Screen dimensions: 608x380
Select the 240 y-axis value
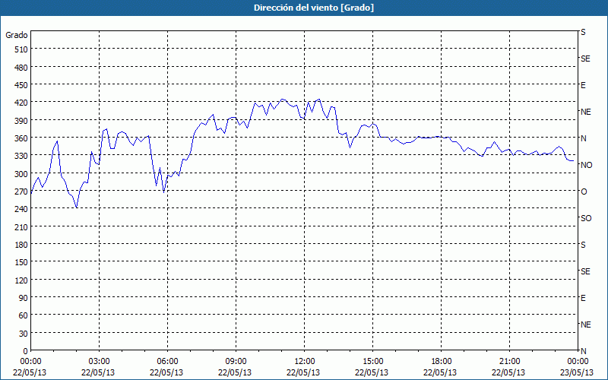click(22, 210)
